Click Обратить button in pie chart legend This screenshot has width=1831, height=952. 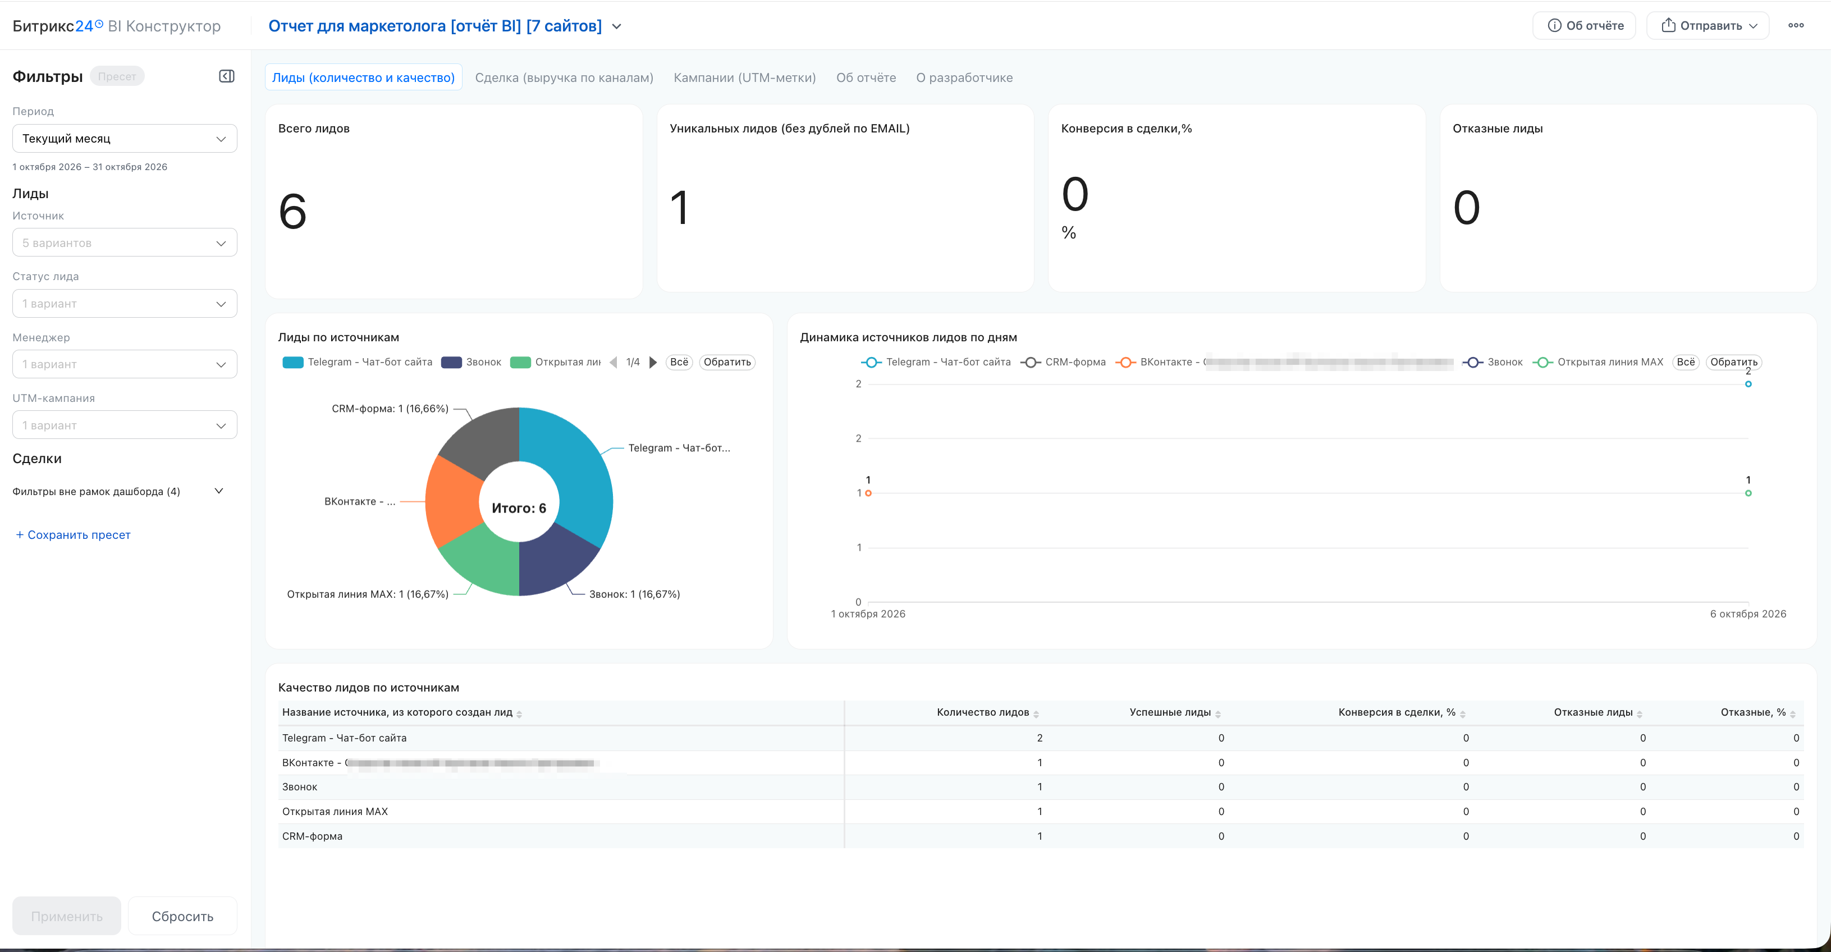(x=727, y=362)
